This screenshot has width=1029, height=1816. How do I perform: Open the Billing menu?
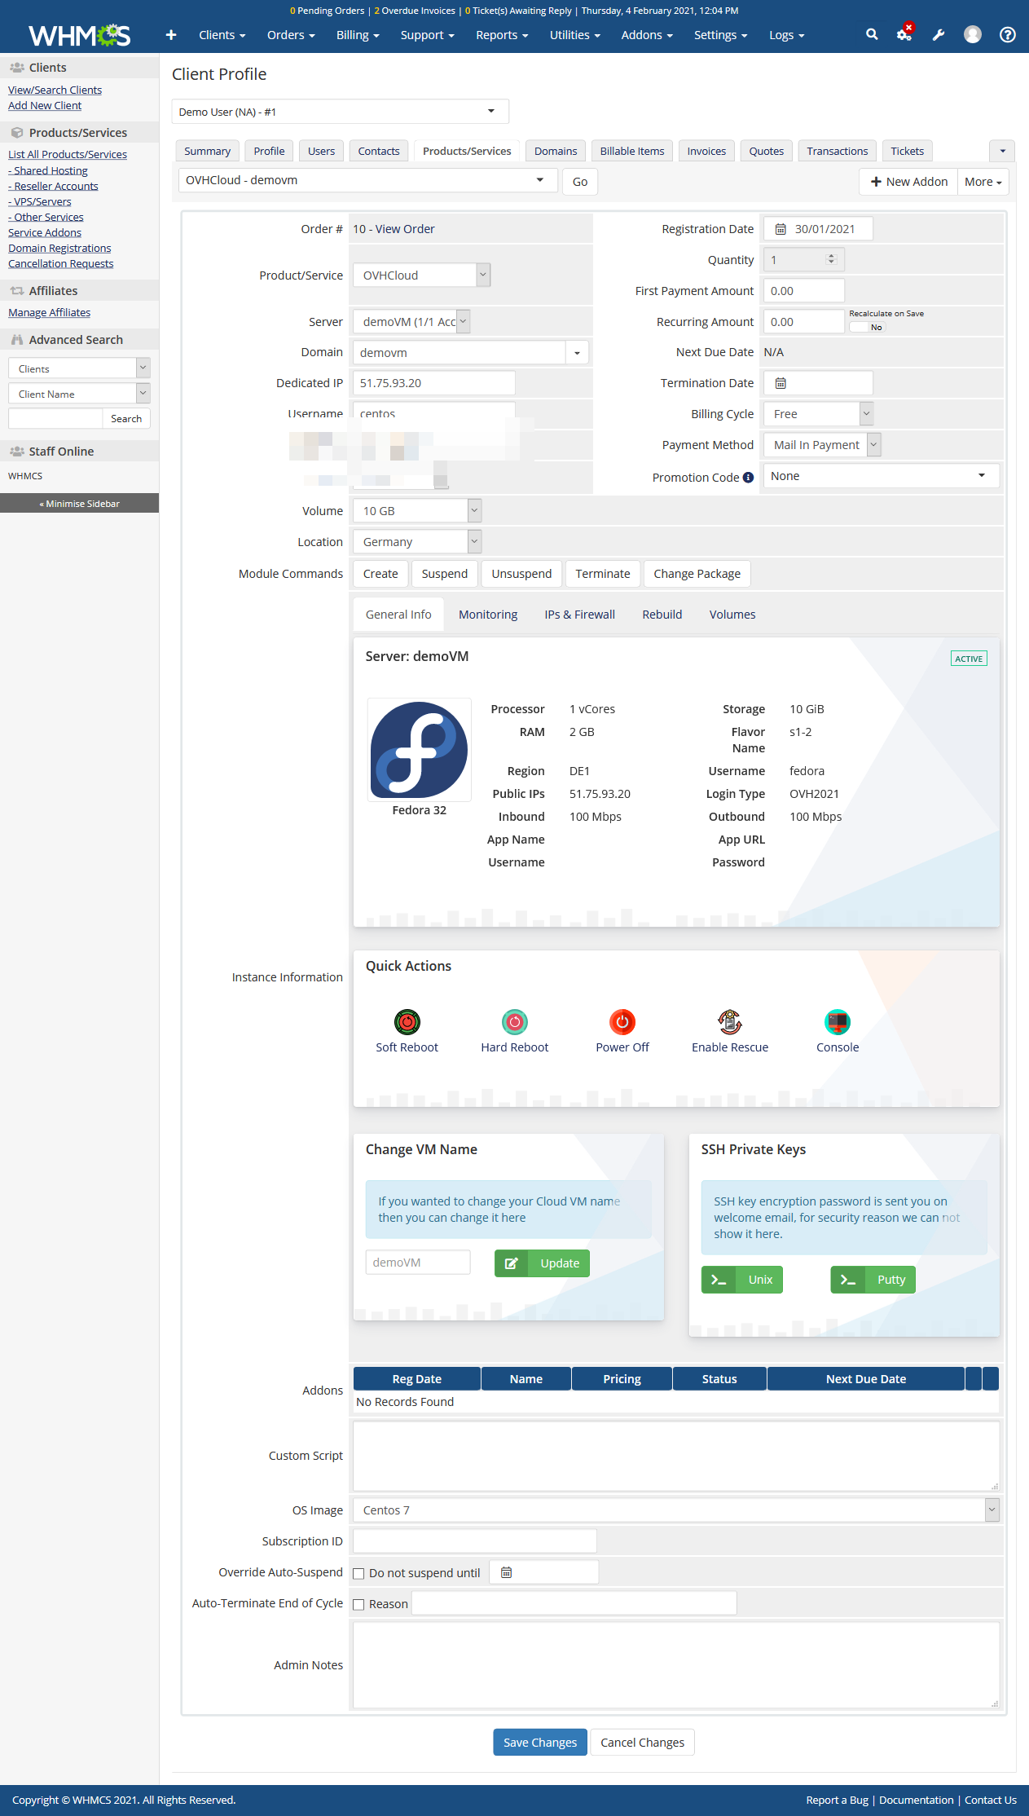pyautogui.click(x=358, y=35)
